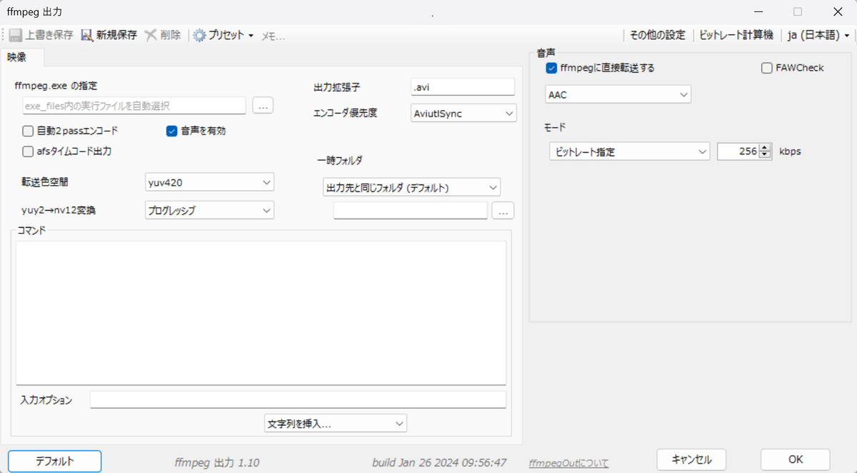Click the キャンセル button
This screenshot has height=473, width=857.
pos(691,459)
